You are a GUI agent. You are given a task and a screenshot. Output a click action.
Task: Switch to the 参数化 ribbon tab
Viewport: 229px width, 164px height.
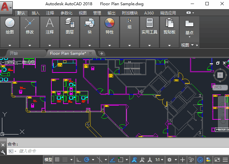[66, 13]
